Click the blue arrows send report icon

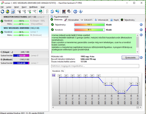click(52, 12)
